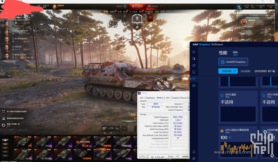The width and height of the screenshot is (278, 162).
Task: Click the Tools button in CPU-Z
Action: (171, 156)
